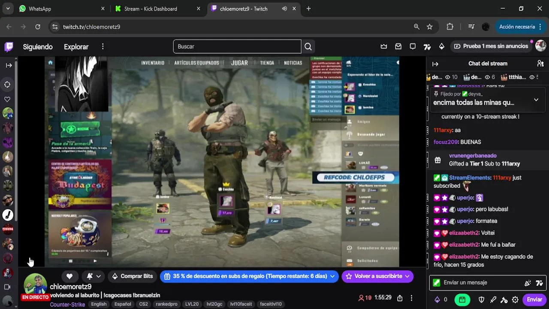Open the browser tab search dropdown

(x=8, y=9)
